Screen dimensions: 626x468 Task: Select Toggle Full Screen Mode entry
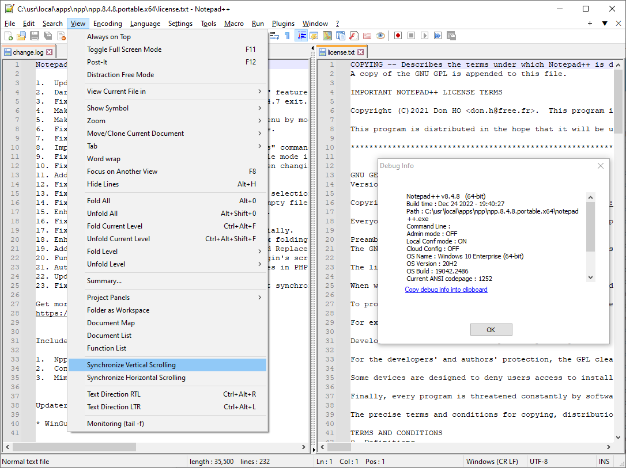pos(168,50)
